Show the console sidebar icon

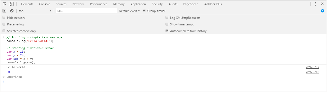point(4,11)
